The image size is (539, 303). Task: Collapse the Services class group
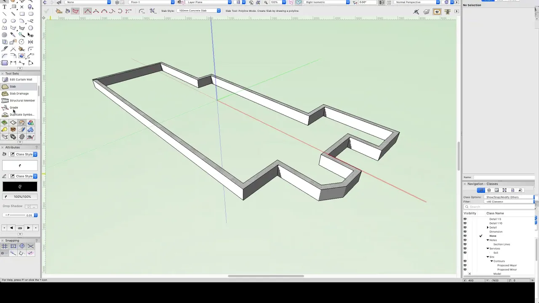(x=488, y=248)
